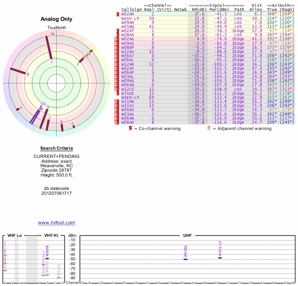Click the Callsign column header
This screenshot has height=286, width=298.
pyautogui.click(x=130, y=9)
